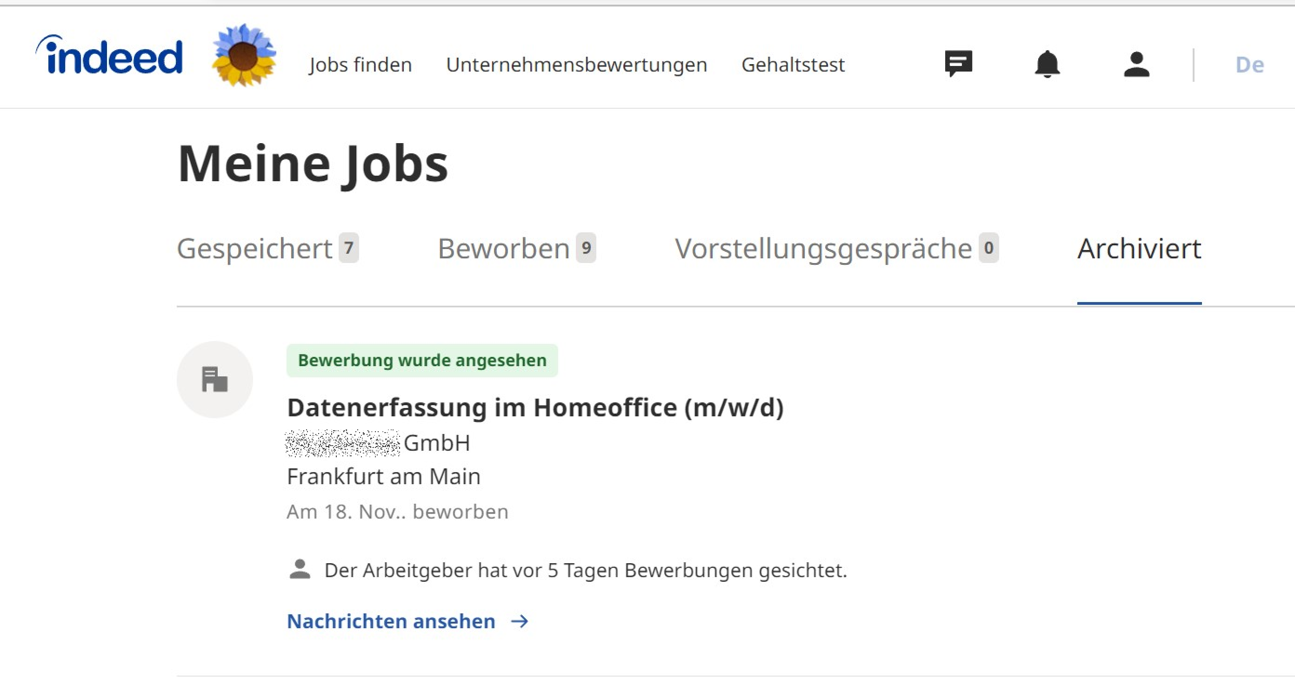Select the Archiviert tab
This screenshot has height=684, width=1295.
(x=1139, y=249)
